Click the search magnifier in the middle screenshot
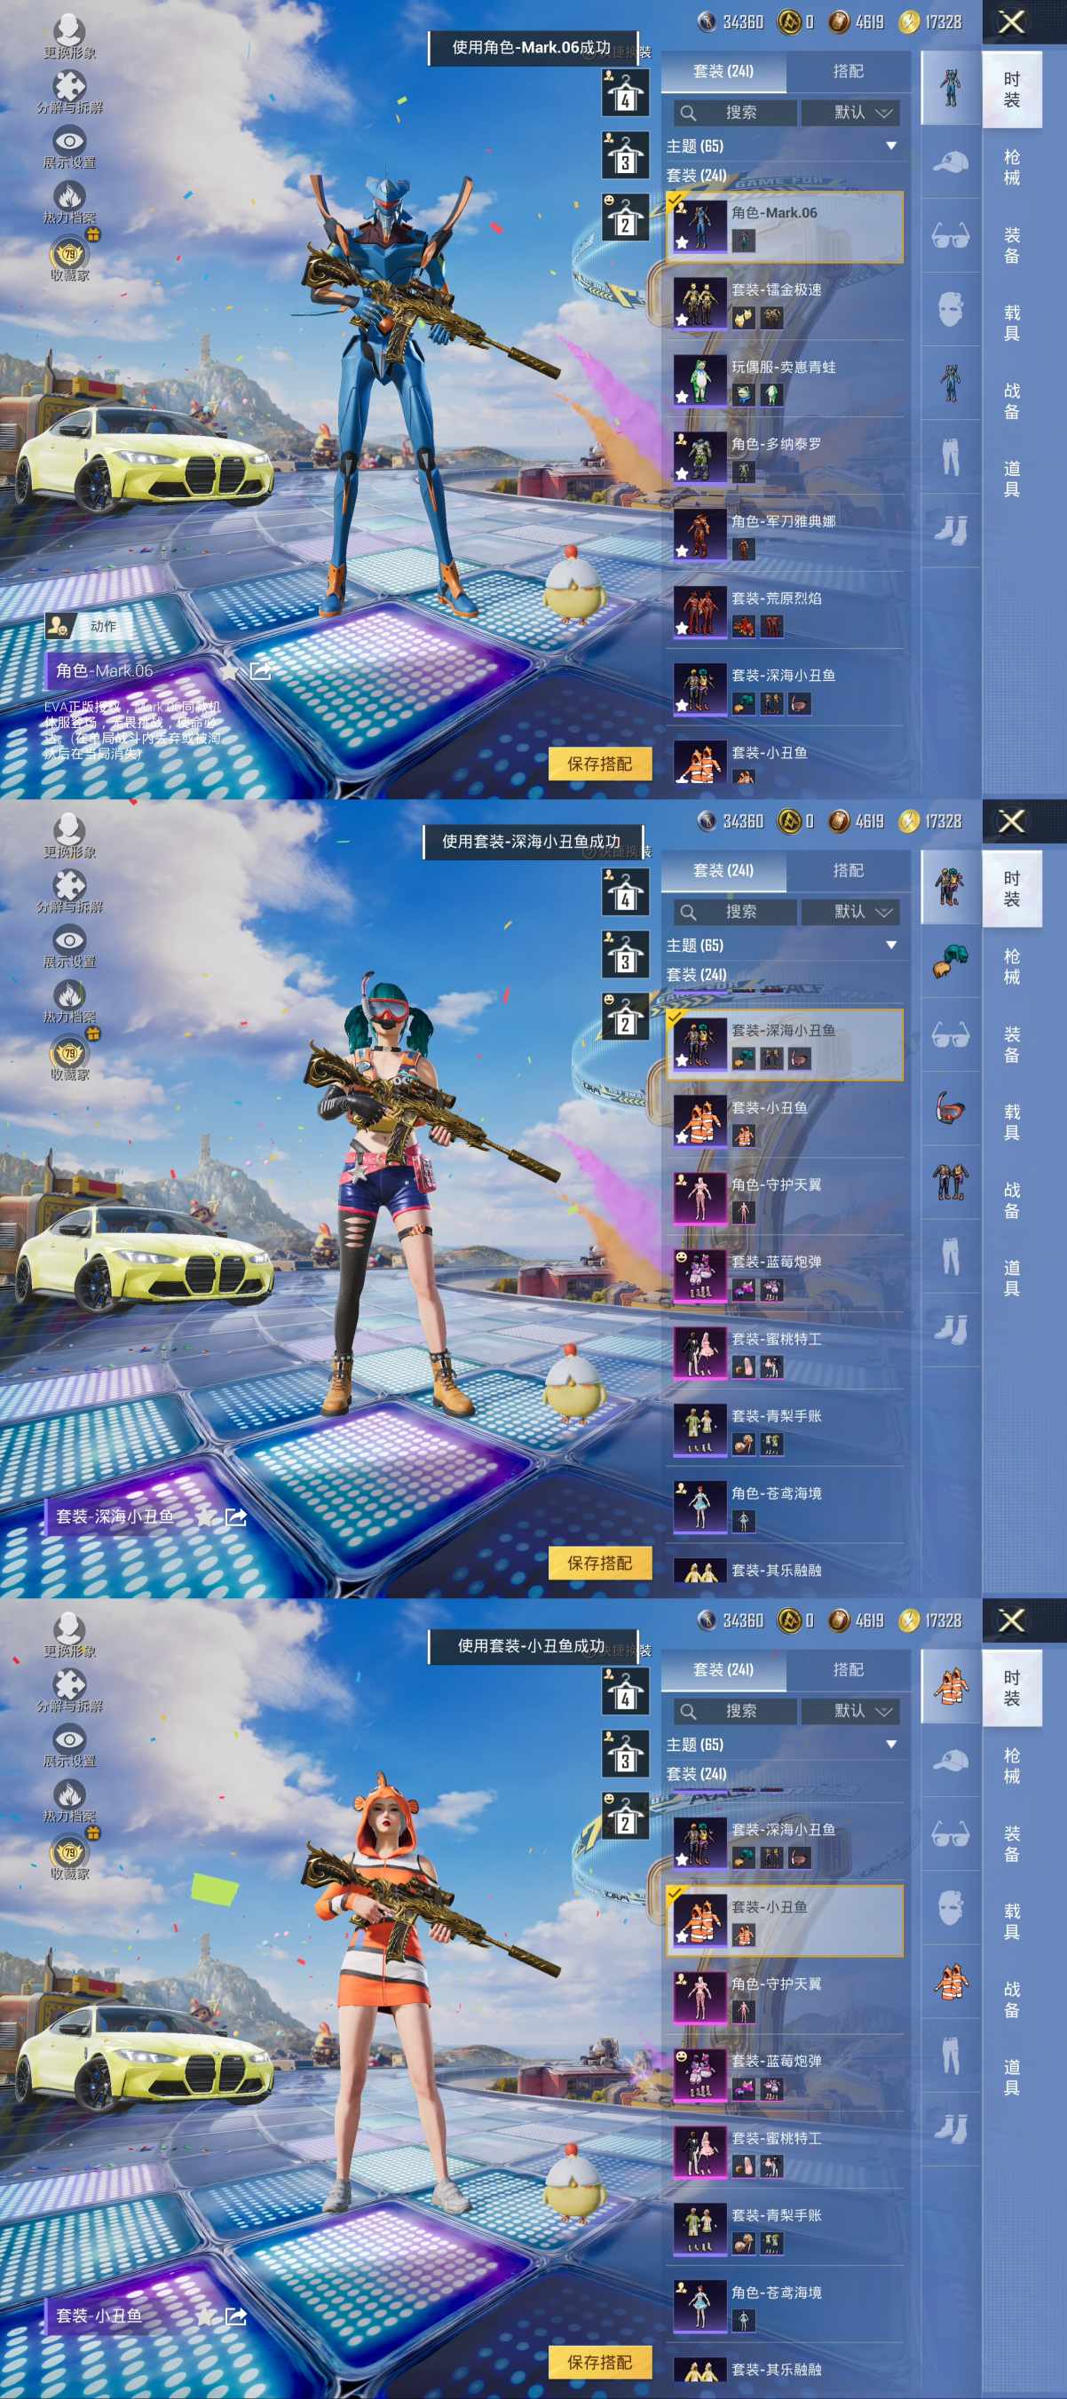This screenshot has height=2399, width=1067. [x=688, y=912]
